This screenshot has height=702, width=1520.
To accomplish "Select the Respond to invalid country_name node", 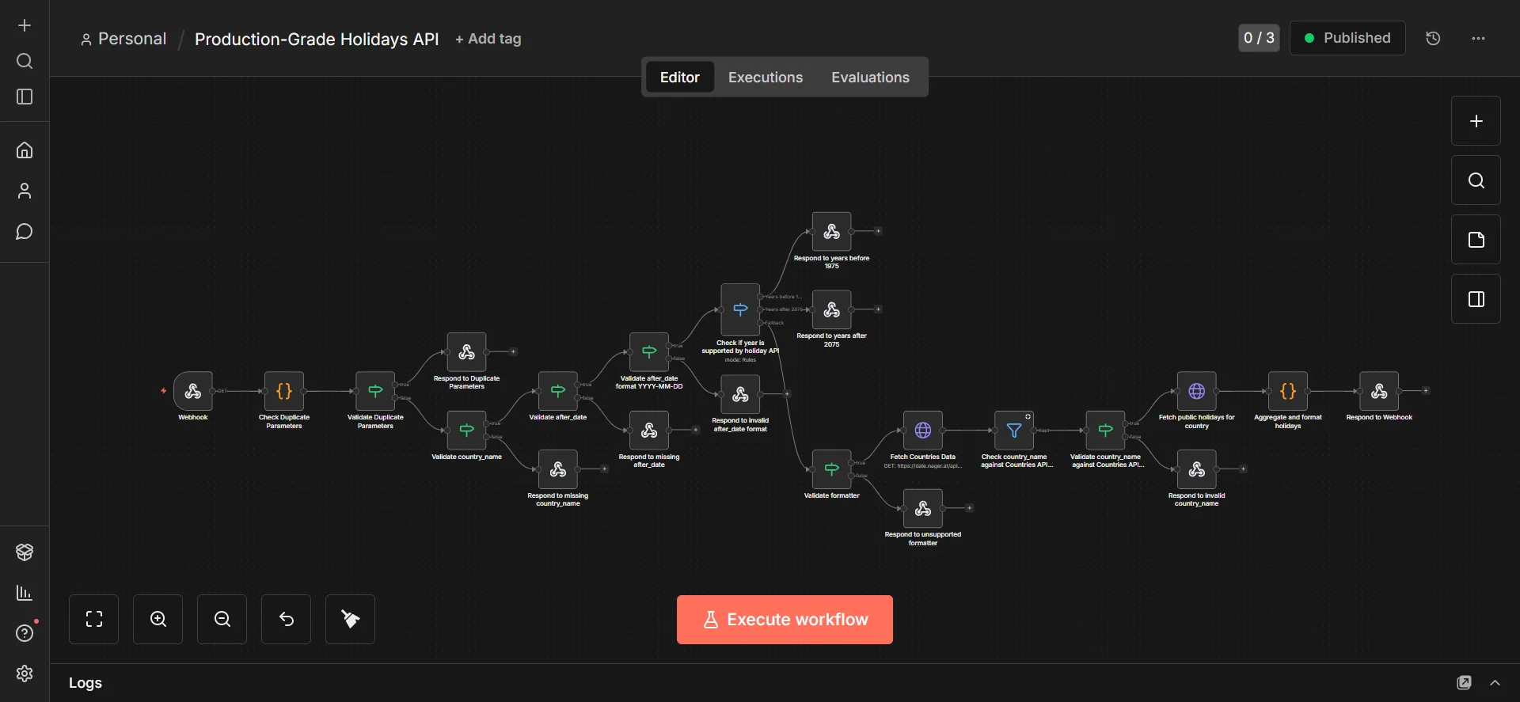I will [x=1197, y=469].
